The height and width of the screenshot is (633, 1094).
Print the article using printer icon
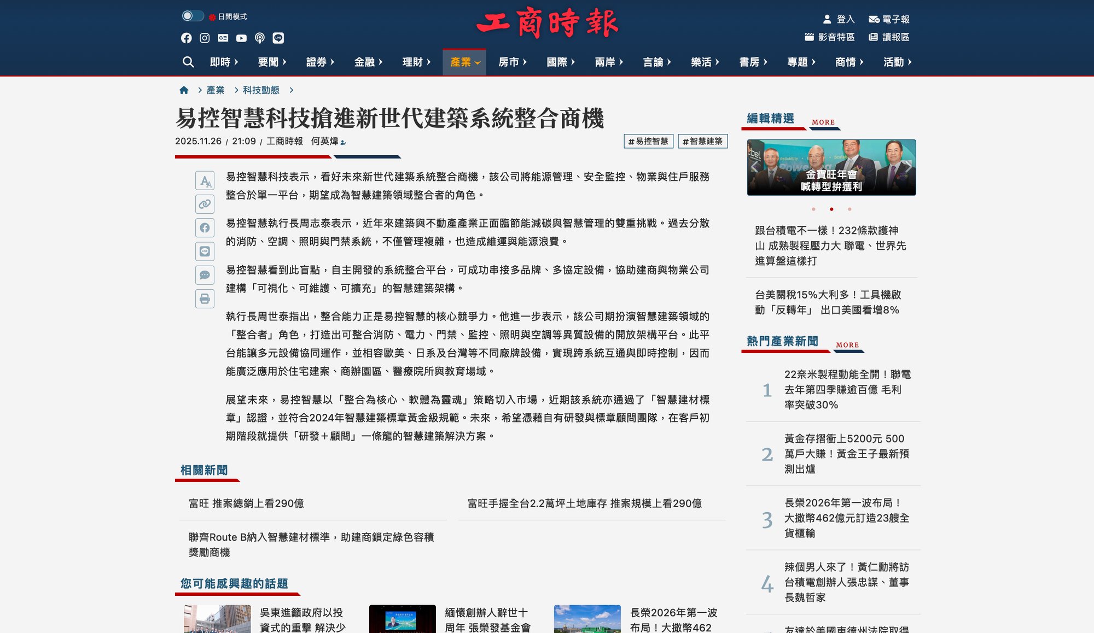pyautogui.click(x=205, y=298)
